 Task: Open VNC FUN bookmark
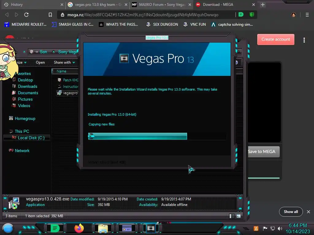(x=195, y=24)
